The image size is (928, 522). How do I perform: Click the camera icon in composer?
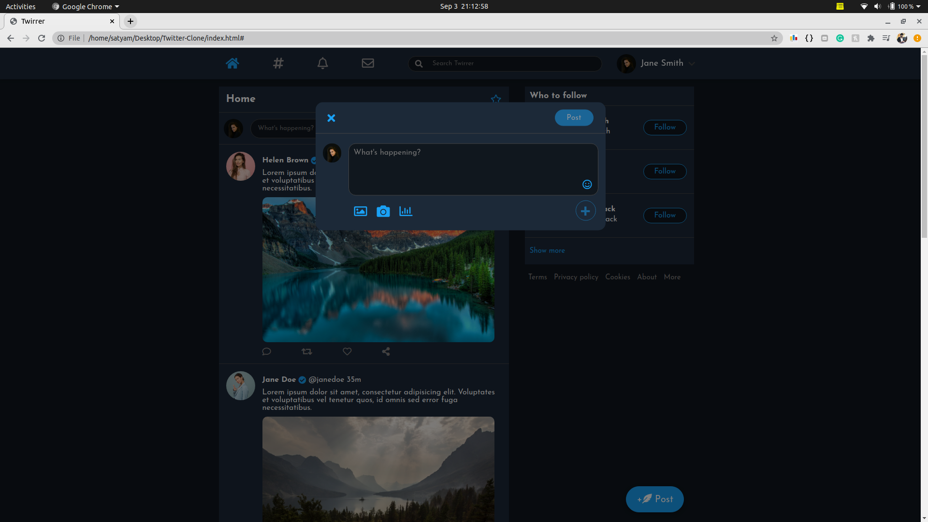383,211
